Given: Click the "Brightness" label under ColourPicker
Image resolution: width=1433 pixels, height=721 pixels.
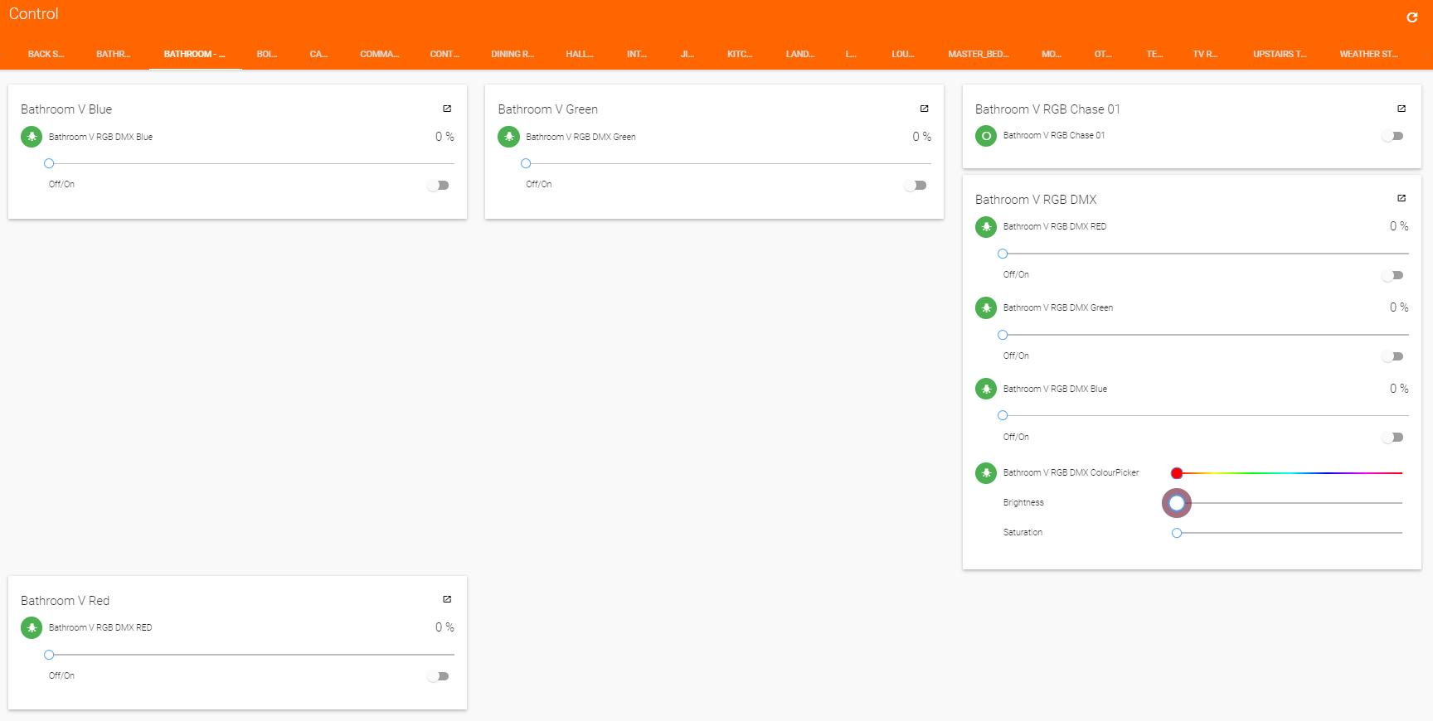Looking at the screenshot, I should click(1023, 503).
